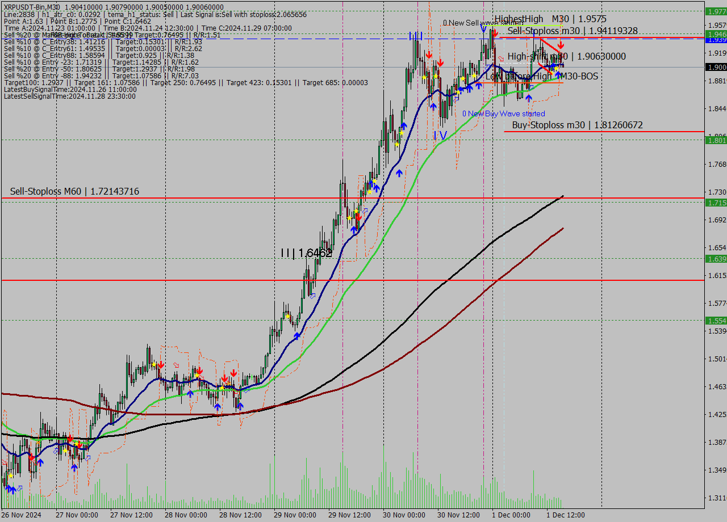Click the blue 'III' wave marker
Viewport: 727px width, 522px height.
tap(416, 36)
